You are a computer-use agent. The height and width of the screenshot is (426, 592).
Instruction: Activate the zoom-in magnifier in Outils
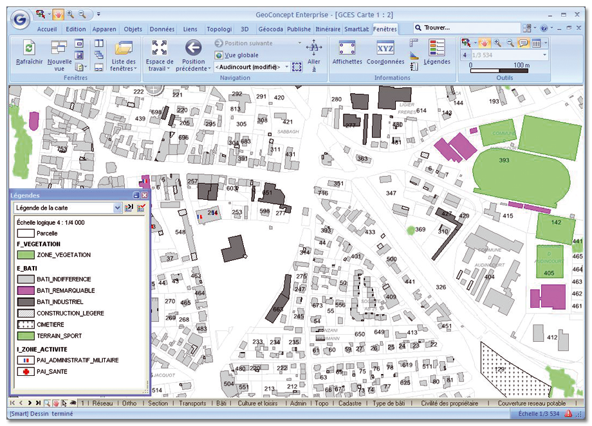(x=497, y=43)
